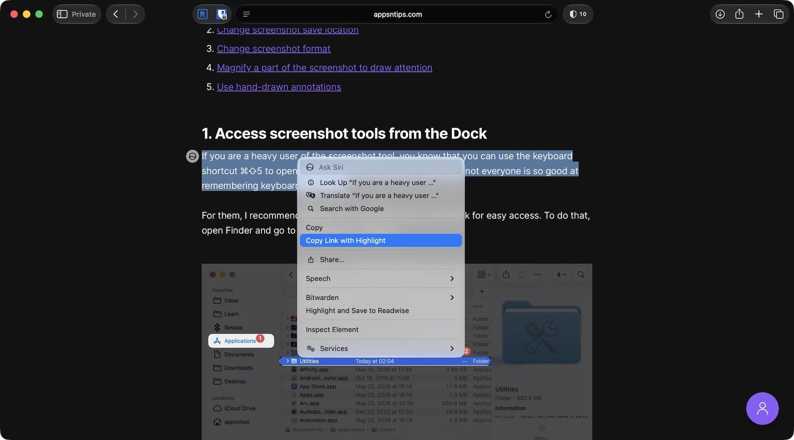Screen dimensions: 794x440
Task: Go forward to the next page
Action: (135, 14)
